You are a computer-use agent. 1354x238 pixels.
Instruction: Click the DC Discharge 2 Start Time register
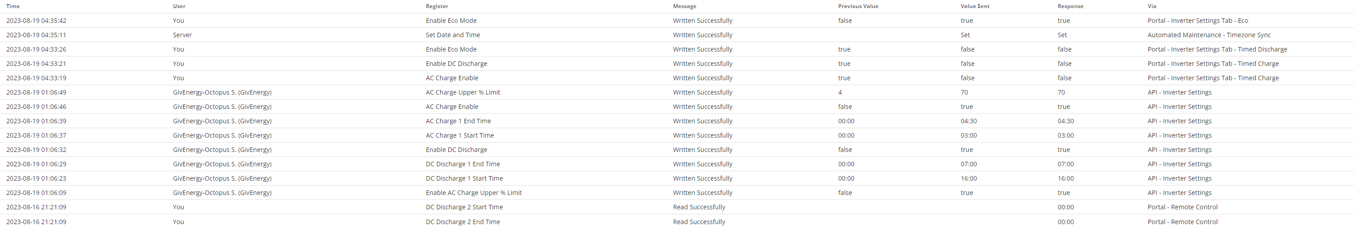[464, 207]
